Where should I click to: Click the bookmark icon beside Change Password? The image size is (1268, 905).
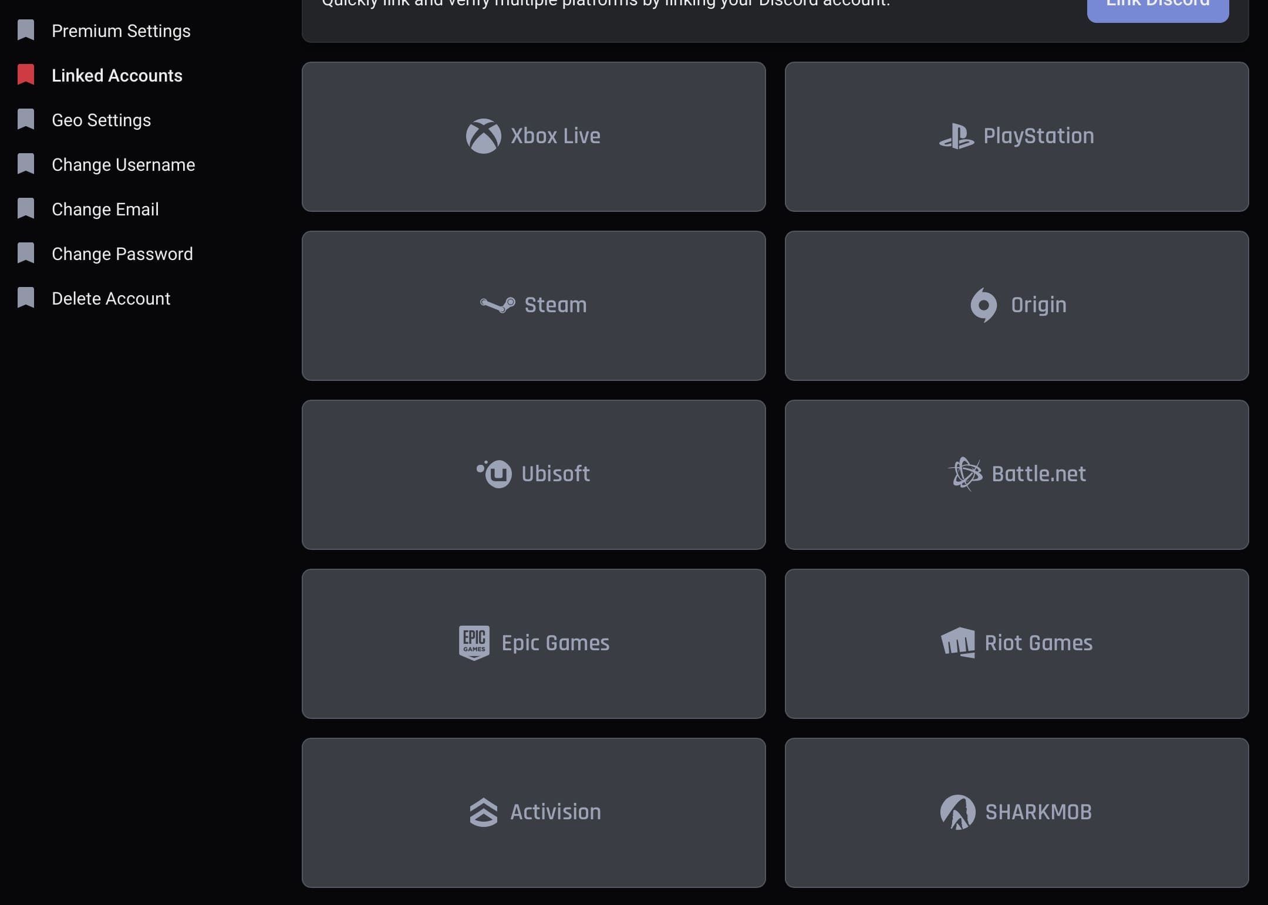point(26,253)
